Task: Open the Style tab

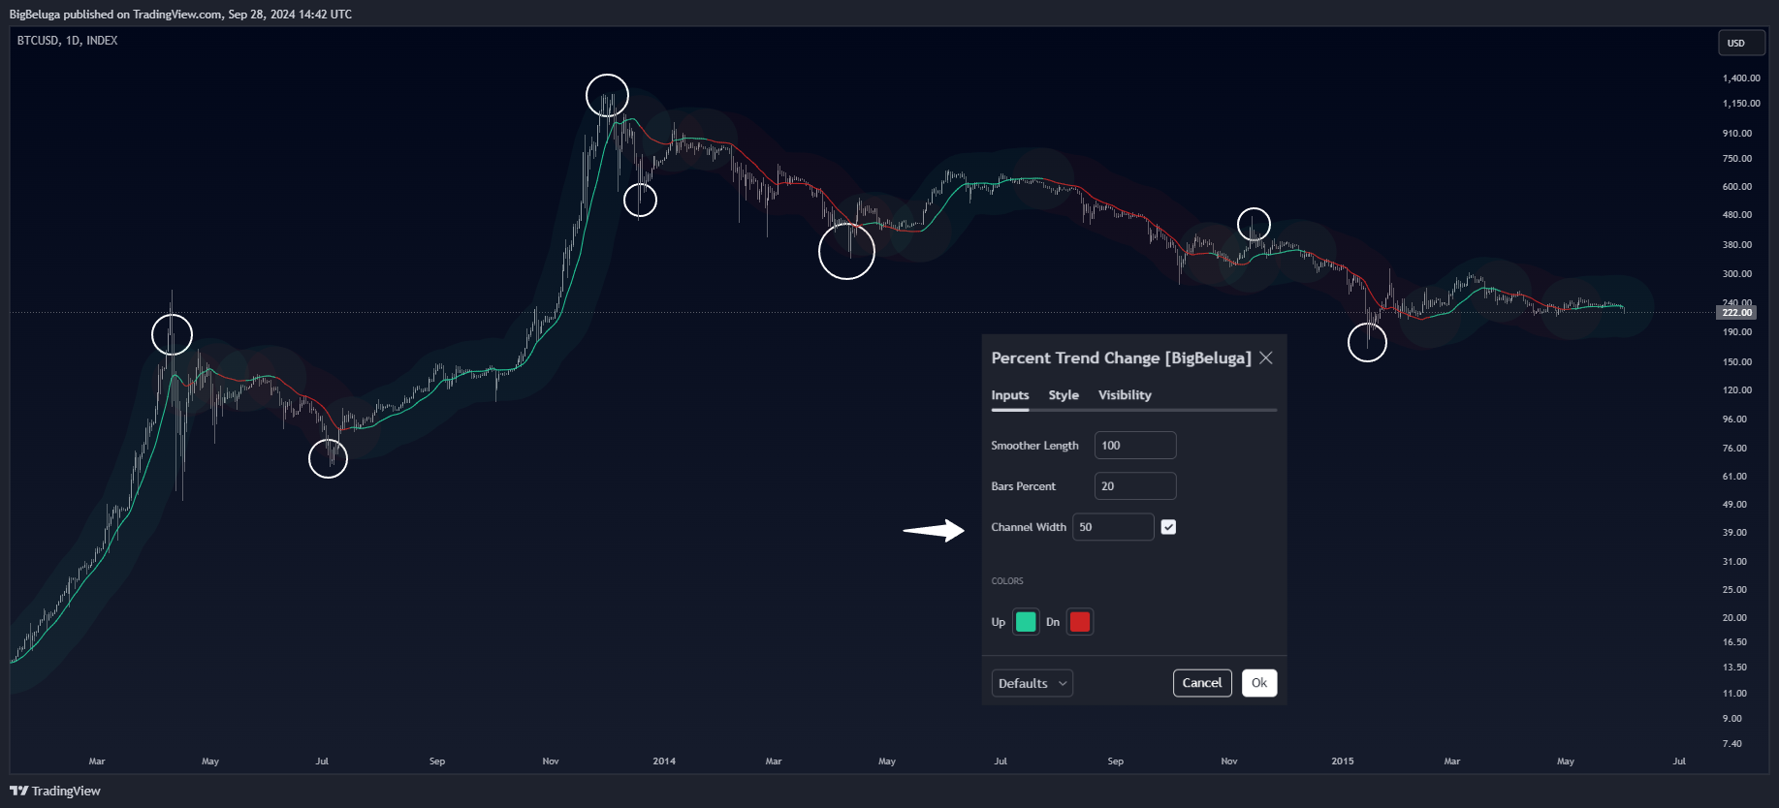Action: pyautogui.click(x=1064, y=395)
